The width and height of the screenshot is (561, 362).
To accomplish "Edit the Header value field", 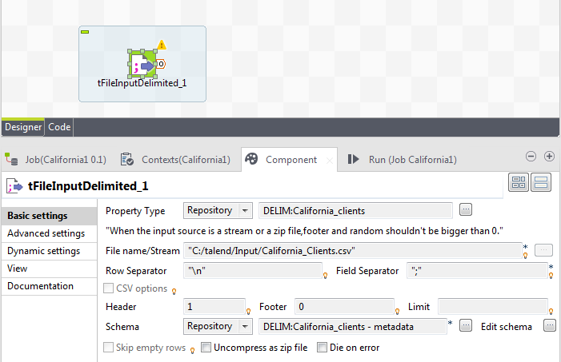I will coord(214,307).
